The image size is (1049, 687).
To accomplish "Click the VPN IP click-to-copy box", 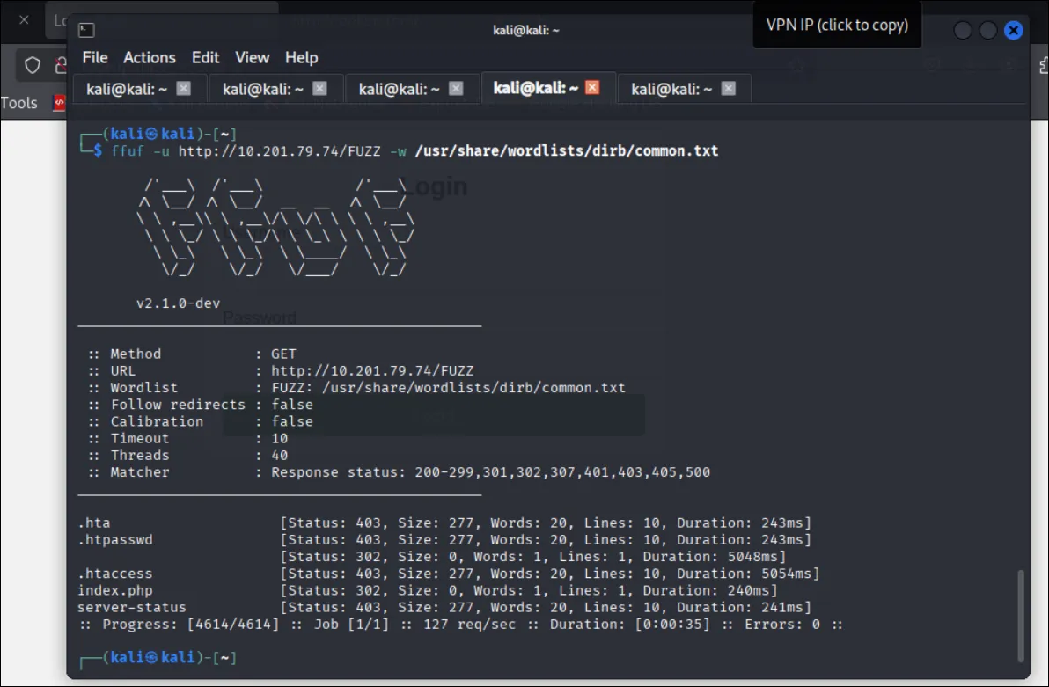I will [x=837, y=25].
